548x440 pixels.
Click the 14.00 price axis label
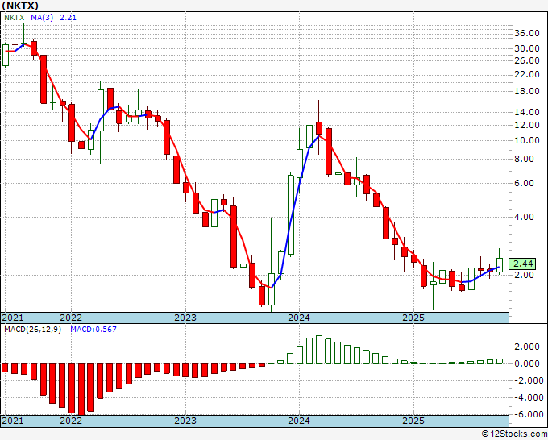pyautogui.click(x=527, y=113)
